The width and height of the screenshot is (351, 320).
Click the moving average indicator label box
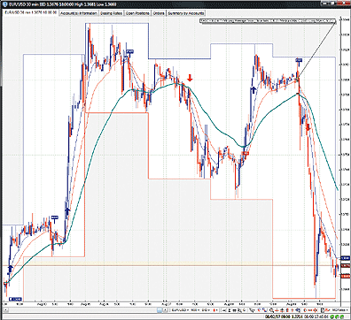(x=268, y=21)
